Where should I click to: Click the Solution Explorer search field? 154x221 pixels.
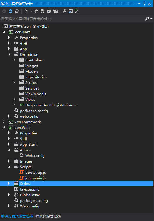tap(72, 19)
